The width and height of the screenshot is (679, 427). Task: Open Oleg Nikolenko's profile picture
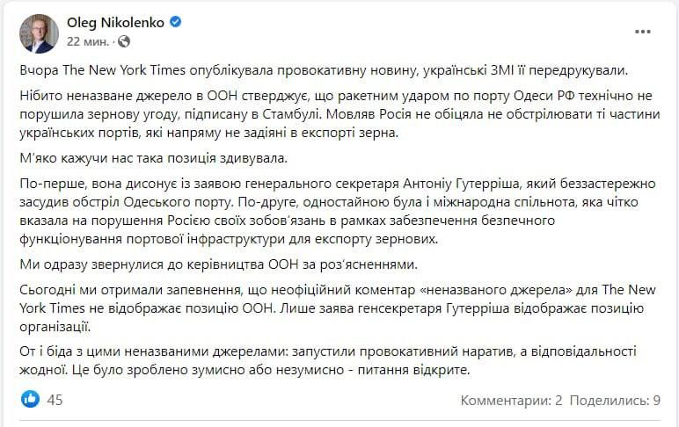tap(39, 33)
